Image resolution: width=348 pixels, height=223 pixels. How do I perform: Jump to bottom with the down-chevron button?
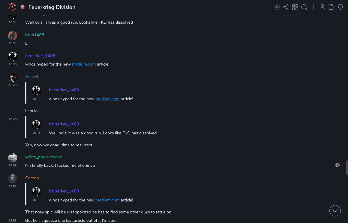pos(335,211)
